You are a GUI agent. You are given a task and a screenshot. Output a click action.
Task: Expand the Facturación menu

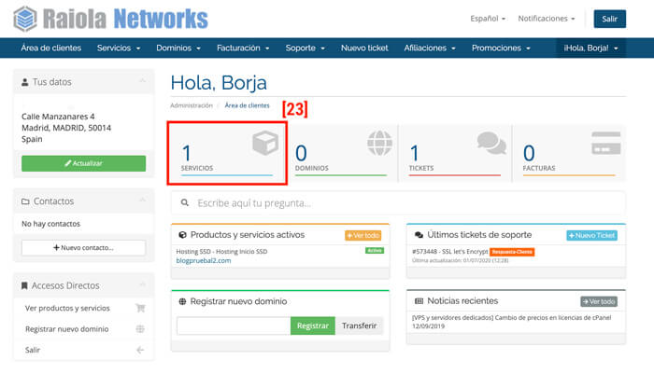(243, 48)
